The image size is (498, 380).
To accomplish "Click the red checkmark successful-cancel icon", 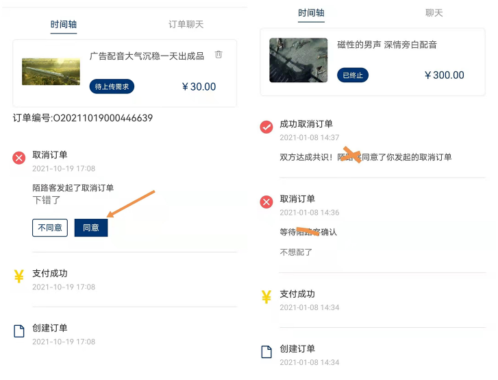I will click(266, 127).
